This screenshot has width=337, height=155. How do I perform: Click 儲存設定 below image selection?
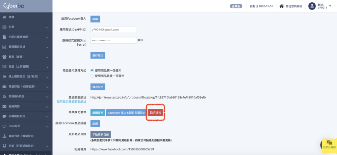(98, 87)
